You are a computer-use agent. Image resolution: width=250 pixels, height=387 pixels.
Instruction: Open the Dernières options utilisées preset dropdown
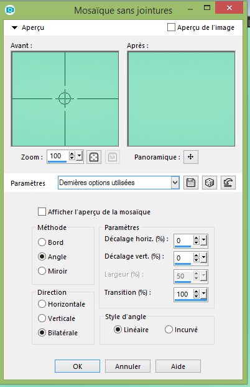point(119,183)
